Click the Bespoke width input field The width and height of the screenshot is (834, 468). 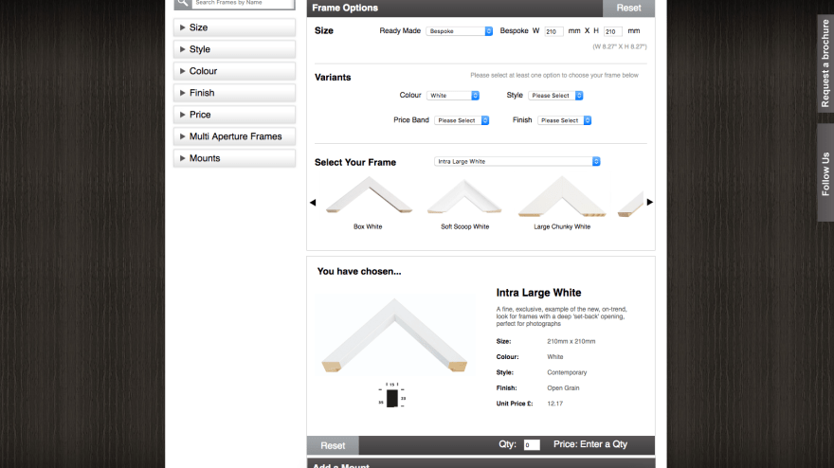(553, 31)
